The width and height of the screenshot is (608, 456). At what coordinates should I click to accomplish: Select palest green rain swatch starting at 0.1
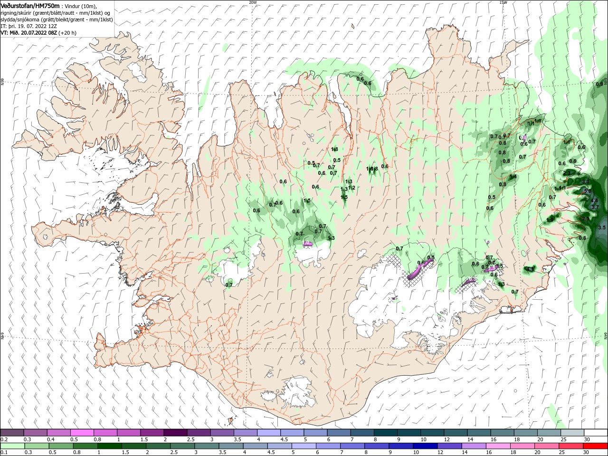(13, 446)
